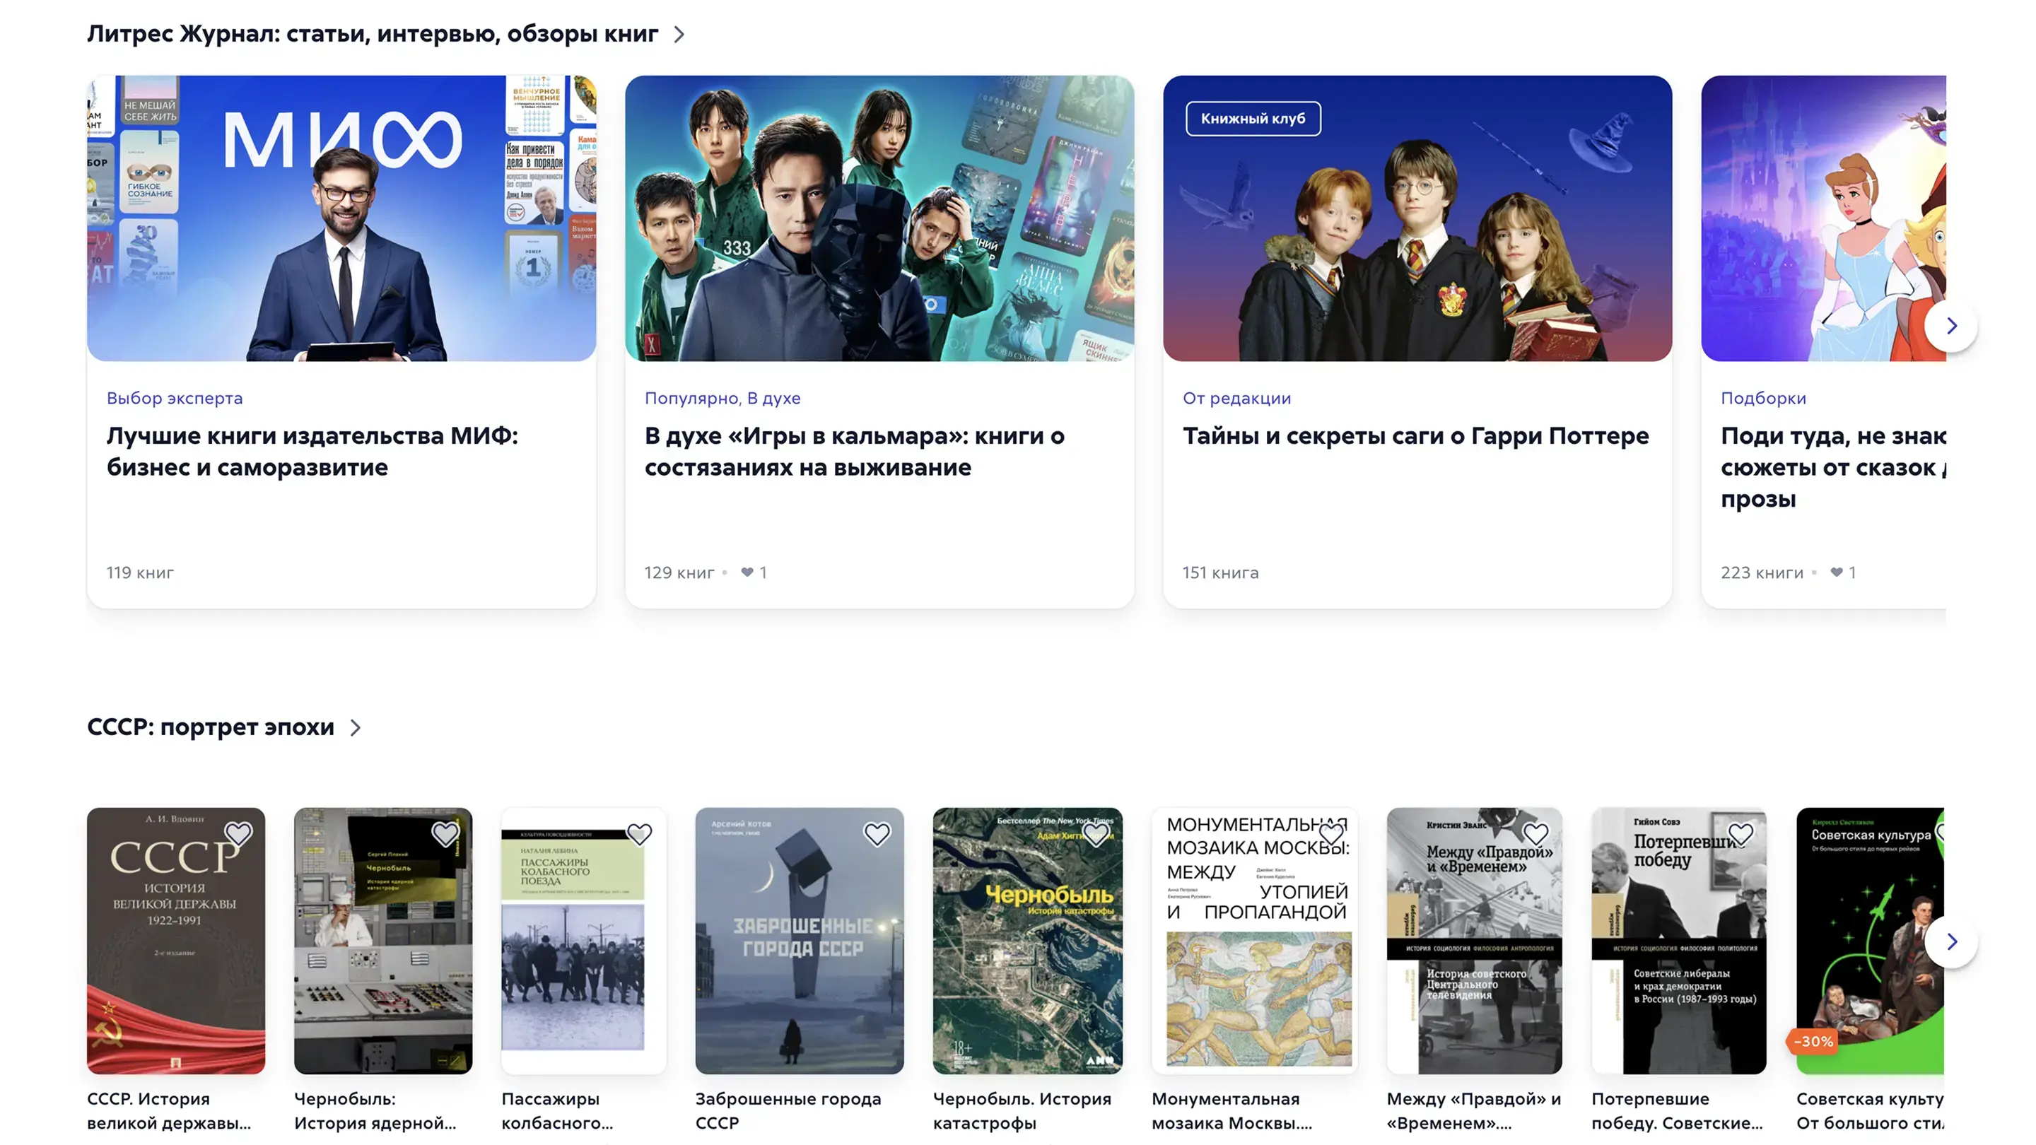Screen dimensions: 2036x1145
Task: Click heart icon on Заброшенные города СССР
Action: tap(877, 833)
